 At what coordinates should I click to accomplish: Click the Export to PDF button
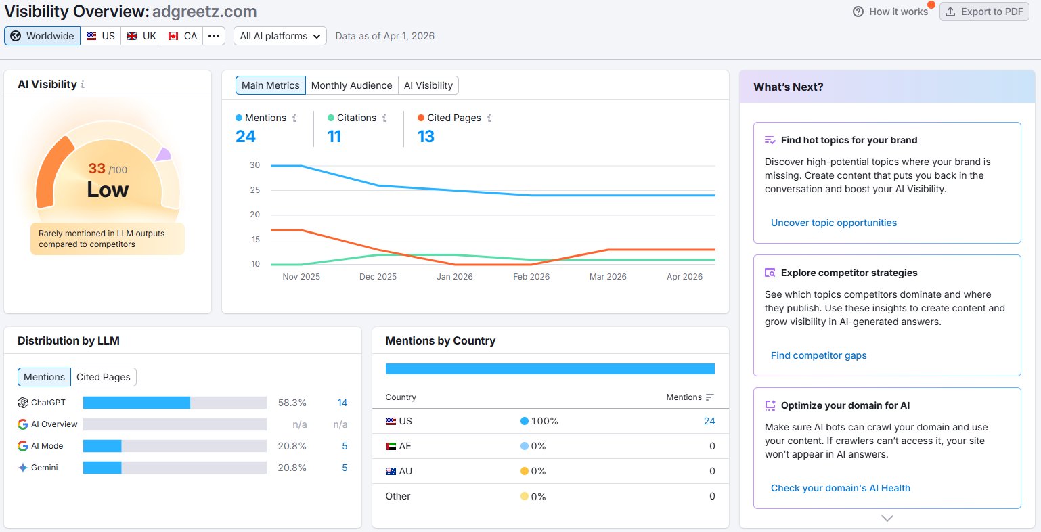pyautogui.click(x=984, y=12)
